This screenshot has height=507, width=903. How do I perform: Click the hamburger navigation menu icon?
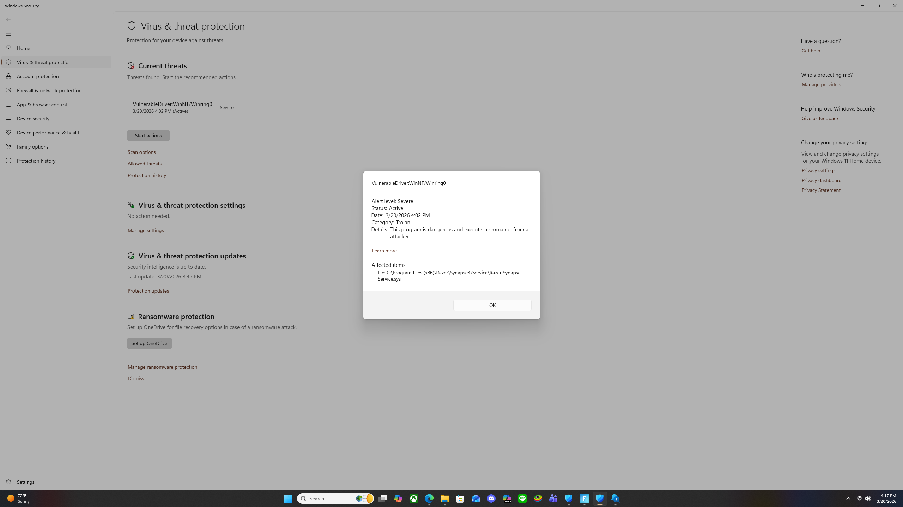pyautogui.click(x=8, y=34)
